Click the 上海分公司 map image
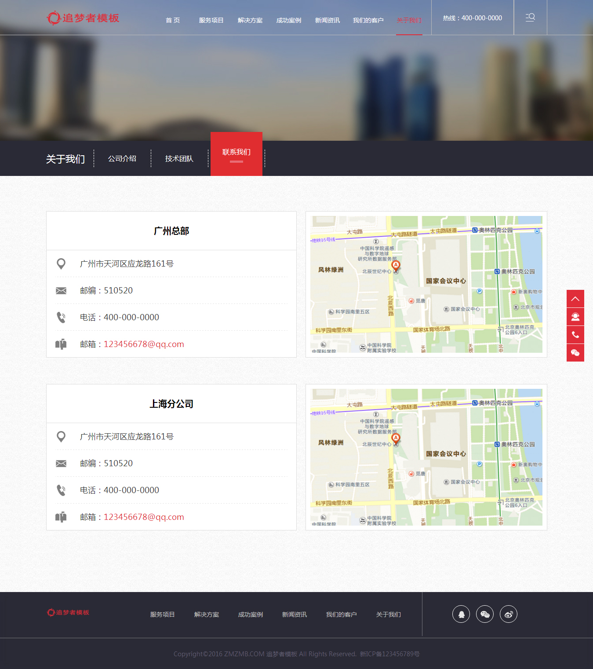593x669 pixels. point(426,457)
